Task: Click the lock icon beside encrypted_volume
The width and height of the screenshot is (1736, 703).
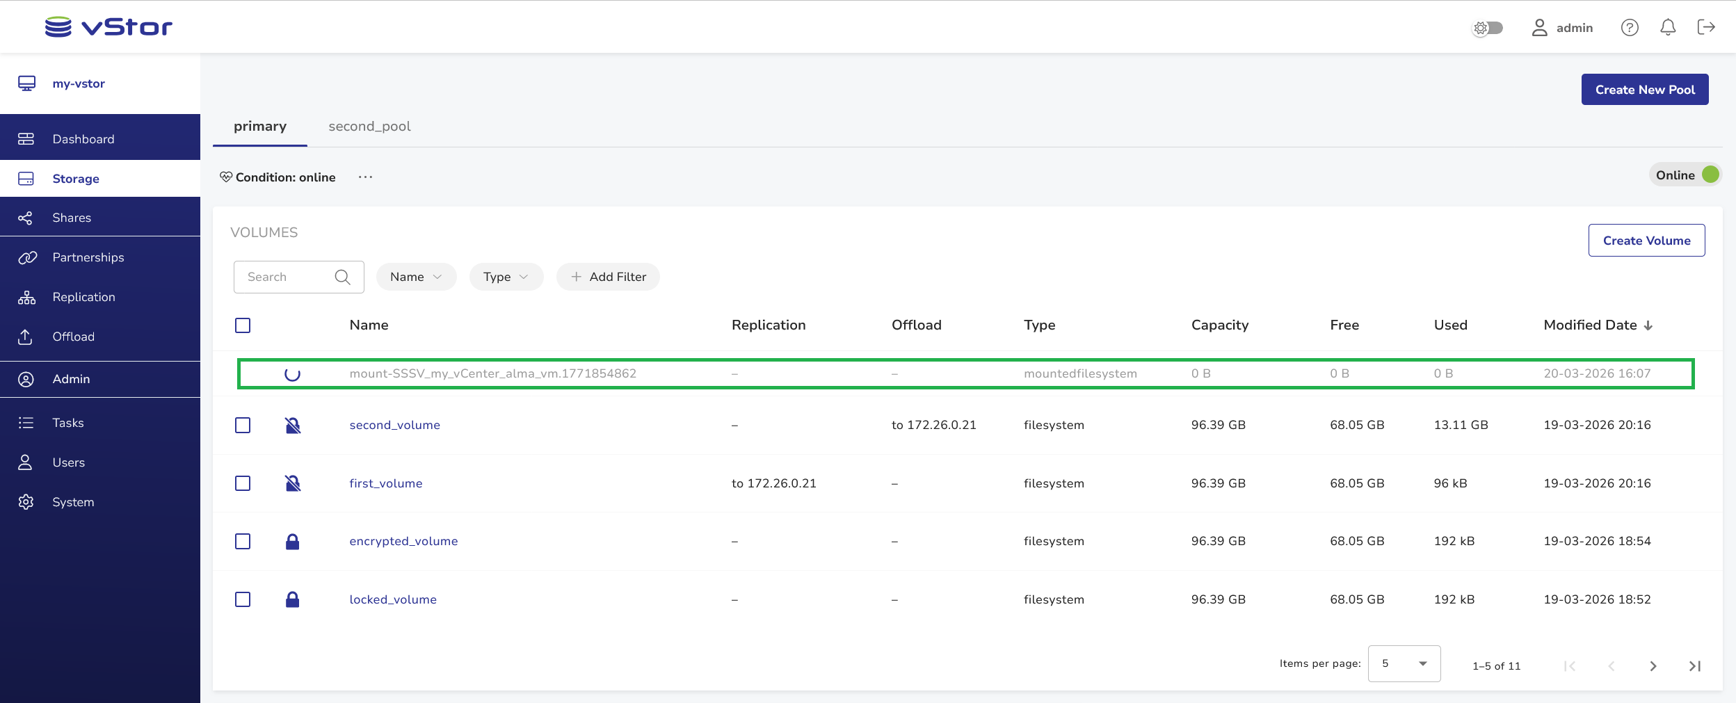Action: pyautogui.click(x=292, y=542)
